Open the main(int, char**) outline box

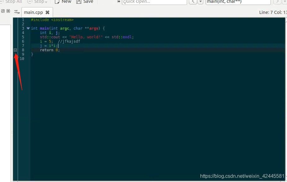coord(238,2)
